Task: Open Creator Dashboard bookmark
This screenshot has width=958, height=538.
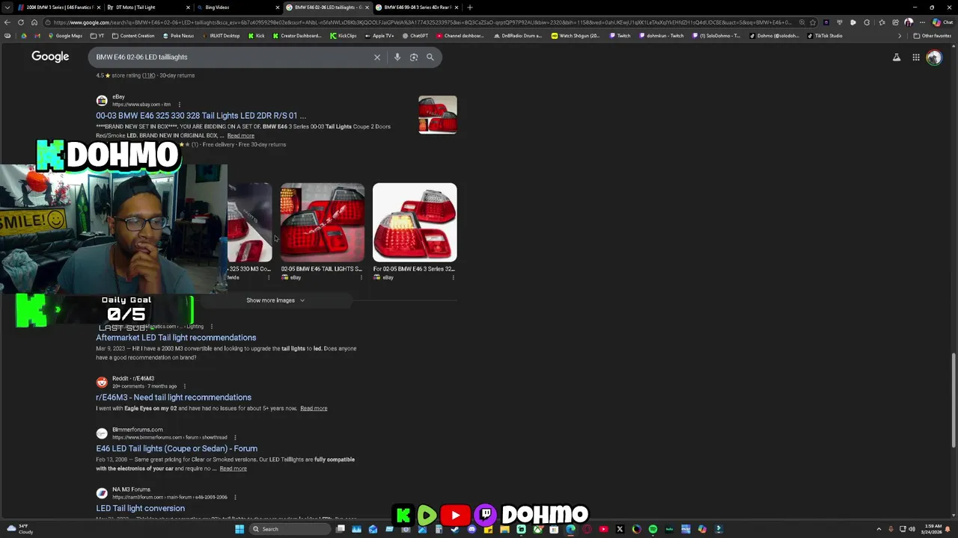Action: [296, 36]
